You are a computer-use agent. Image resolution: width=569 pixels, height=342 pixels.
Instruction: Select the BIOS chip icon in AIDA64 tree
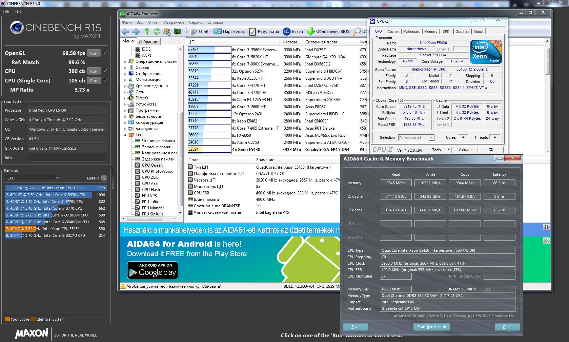pos(138,49)
